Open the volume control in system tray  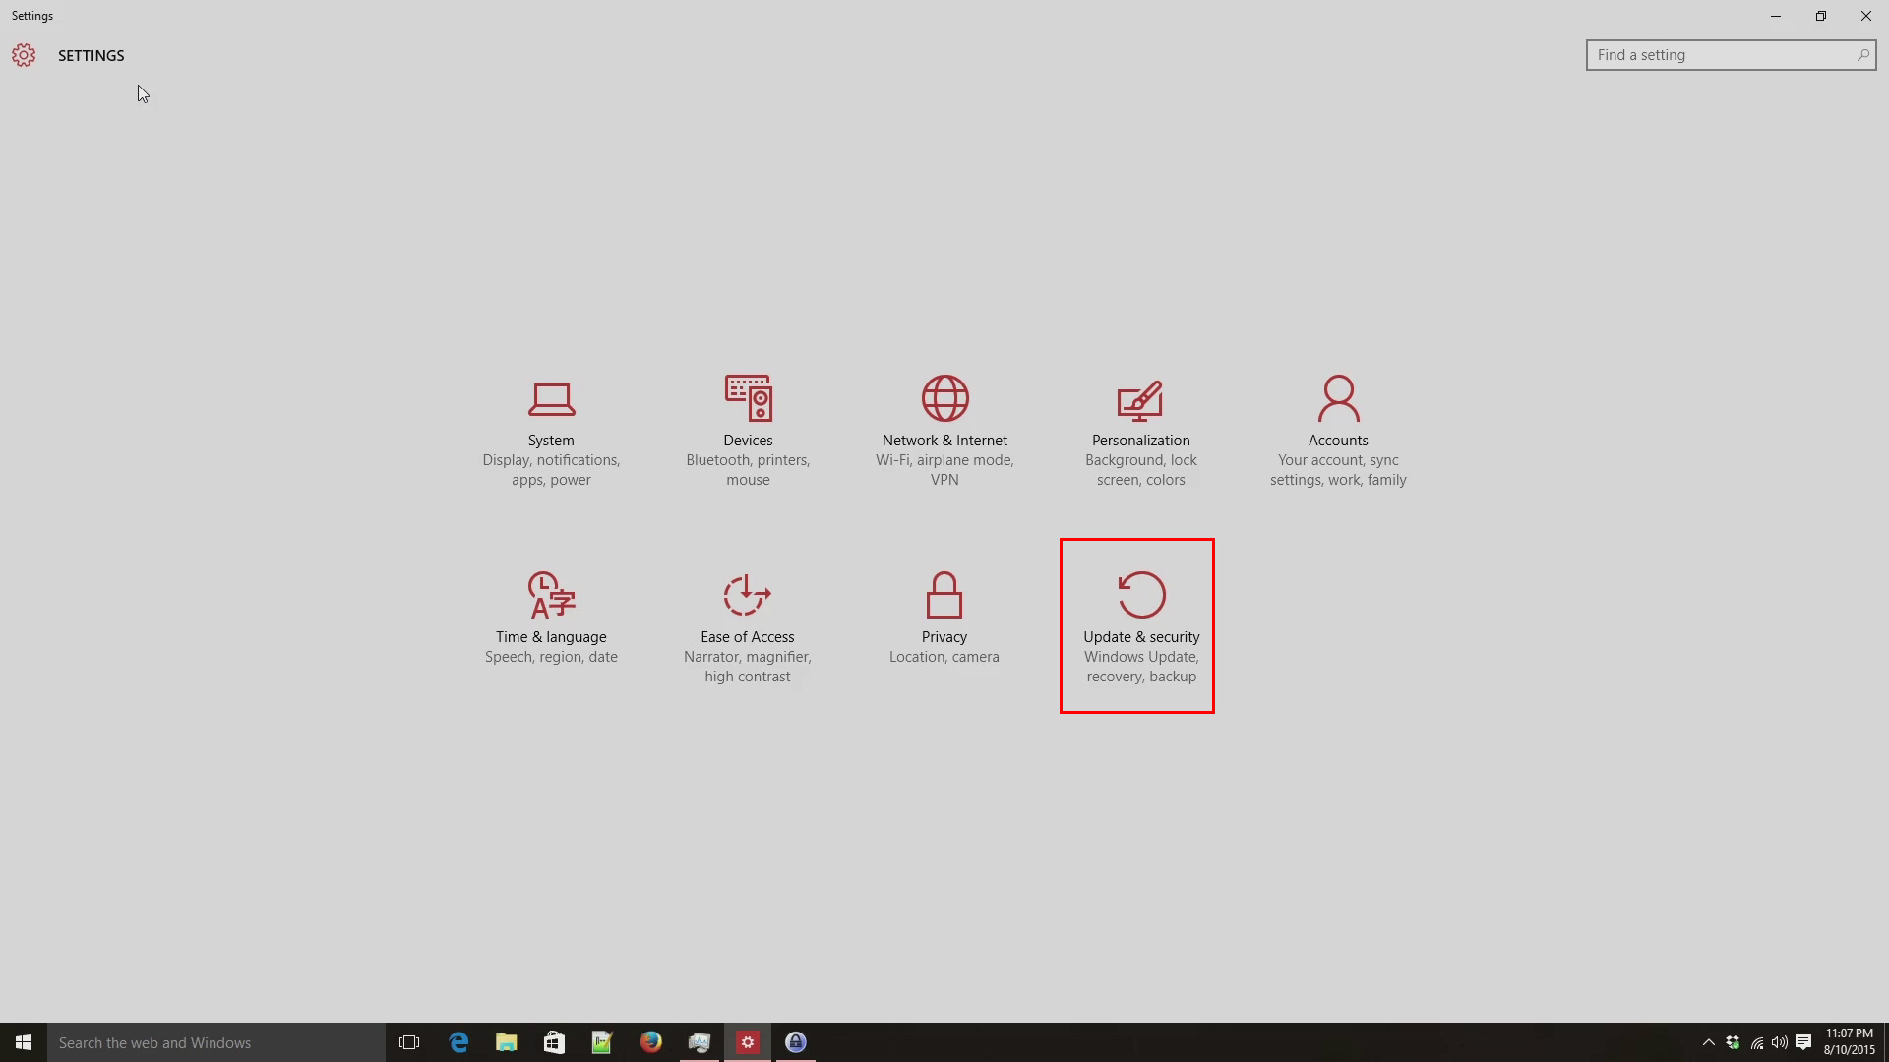pos(1780,1042)
